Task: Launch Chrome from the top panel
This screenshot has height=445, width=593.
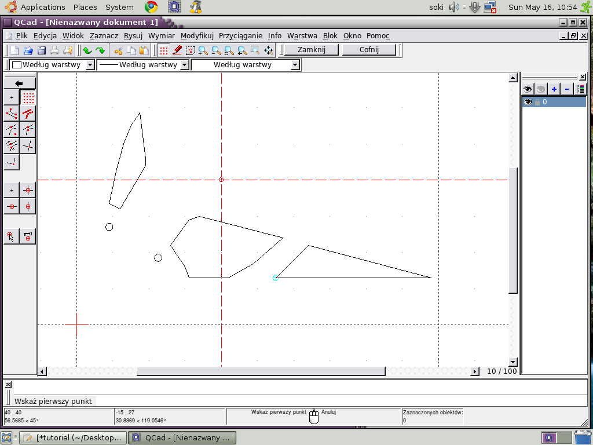Action: click(x=151, y=7)
